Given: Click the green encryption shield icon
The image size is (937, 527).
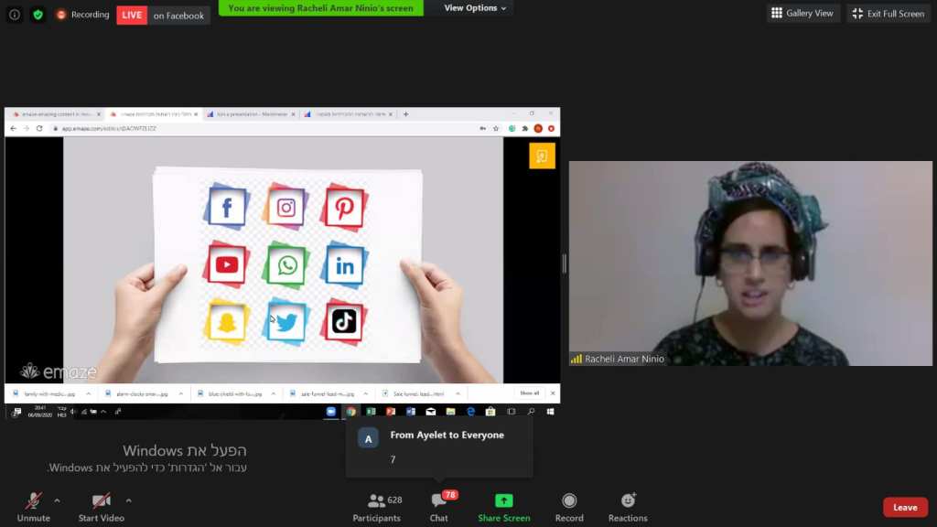Looking at the screenshot, I should (38, 15).
